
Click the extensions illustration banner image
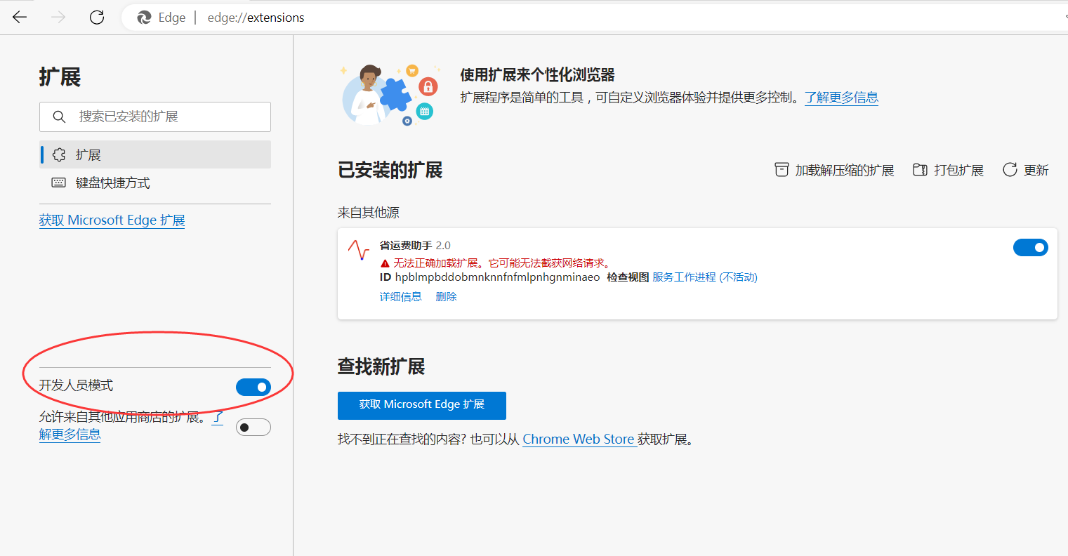[391, 95]
